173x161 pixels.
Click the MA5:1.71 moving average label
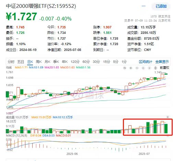[x=21, y=67]
